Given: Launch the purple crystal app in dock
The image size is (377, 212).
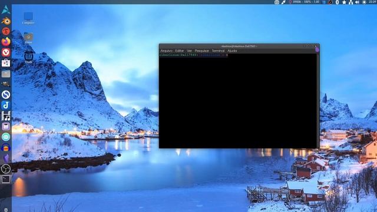Looking at the screenshot, I should 6,158.
